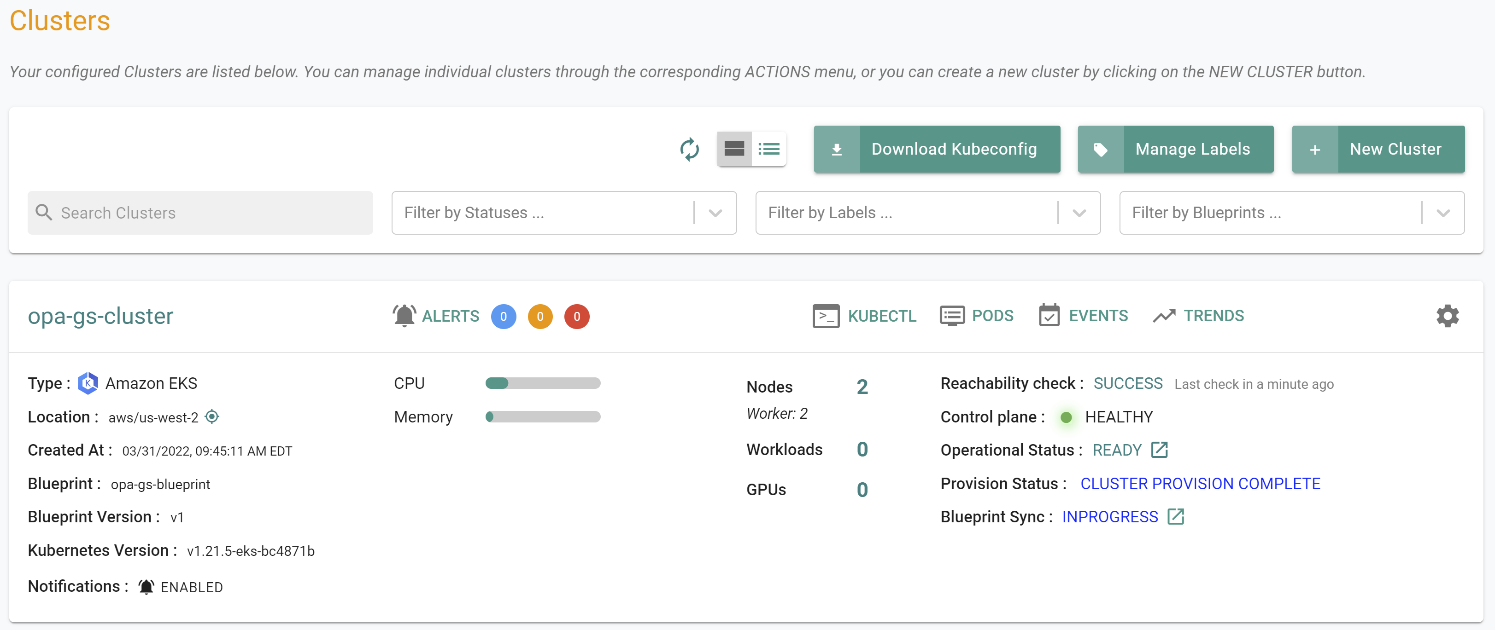Viewport: 1495px width, 630px height.
Task: Open the external link icon next to INPROGRESS
Action: coord(1176,516)
